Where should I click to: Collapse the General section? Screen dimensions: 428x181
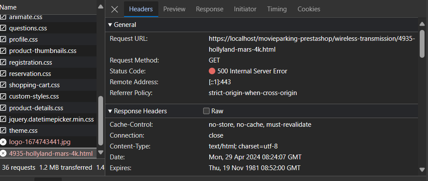coord(110,25)
